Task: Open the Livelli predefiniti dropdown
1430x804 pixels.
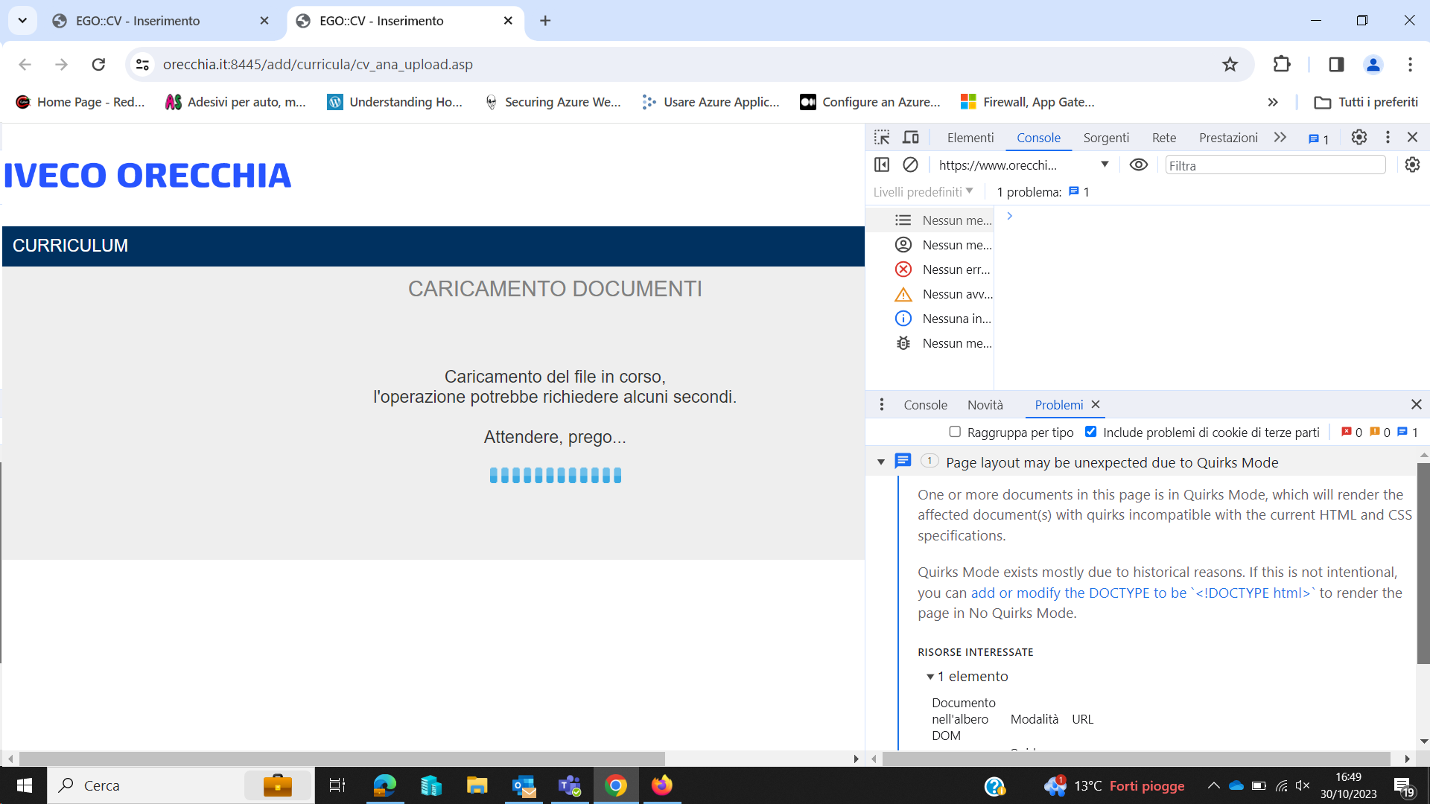Action: tap(924, 191)
